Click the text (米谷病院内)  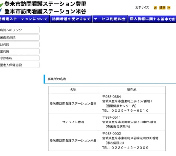(x=115, y=143)
